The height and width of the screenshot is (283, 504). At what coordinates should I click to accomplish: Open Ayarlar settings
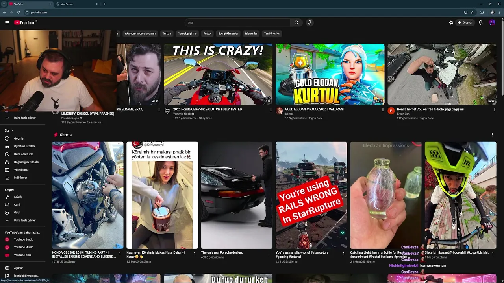point(19,268)
